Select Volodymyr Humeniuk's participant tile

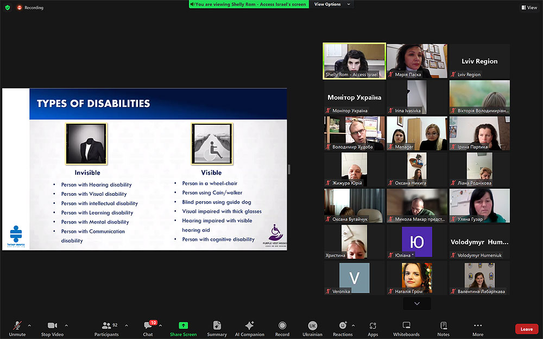479,242
